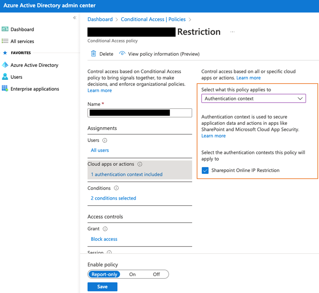The width and height of the screenshot is (319, 293).
Task: Open 1 authentication context included link
Action: click(127, 174)
